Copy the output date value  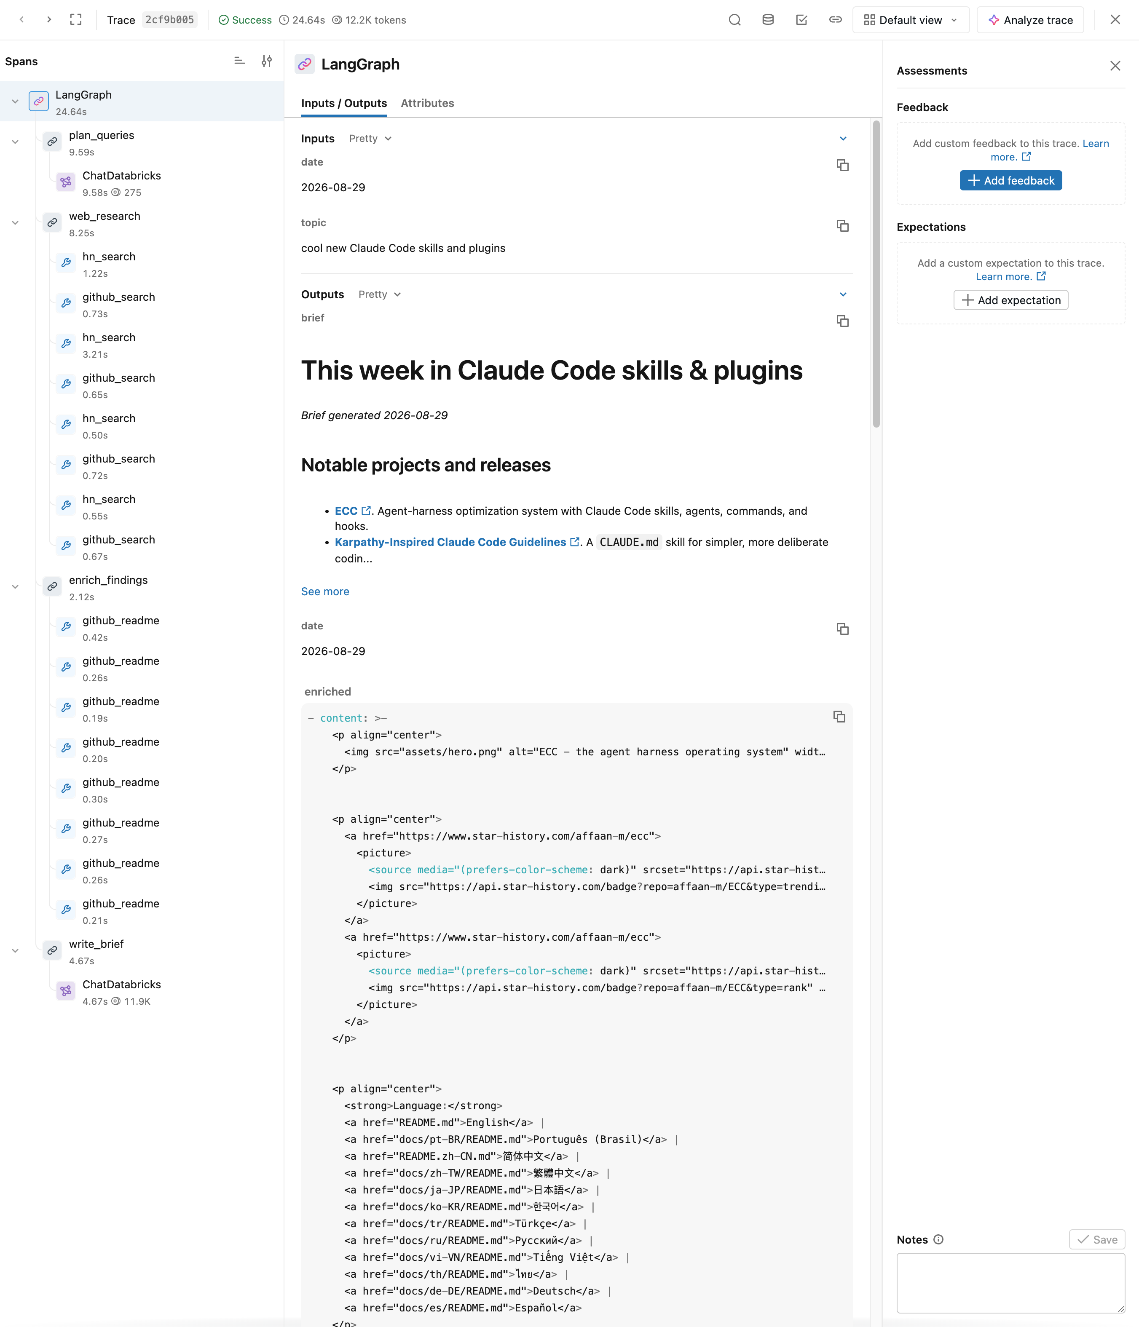pos(842,629)
